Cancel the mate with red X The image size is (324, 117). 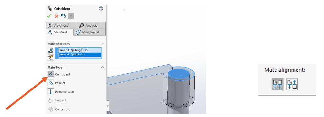[x=56, y=16]
